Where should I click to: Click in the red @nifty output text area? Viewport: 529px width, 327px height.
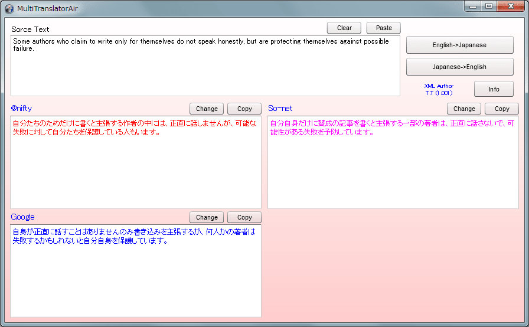click(135, 165)
